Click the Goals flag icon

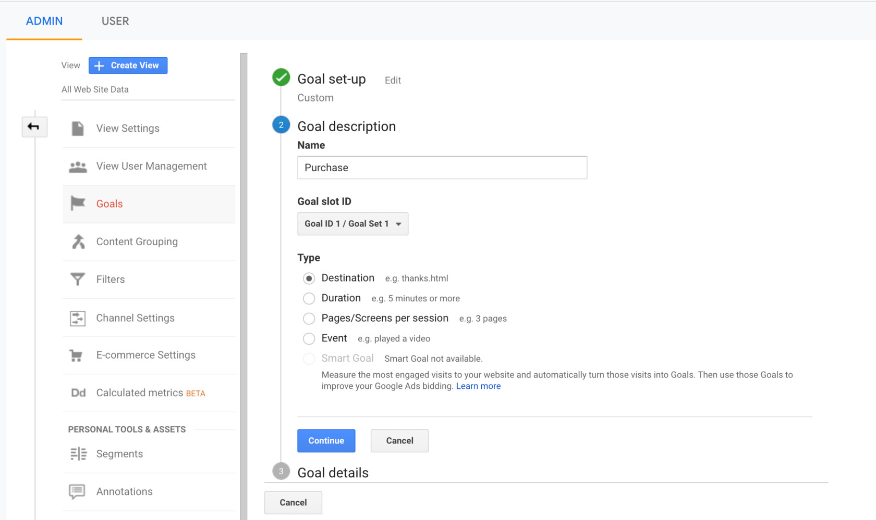[x=78, y=204]
